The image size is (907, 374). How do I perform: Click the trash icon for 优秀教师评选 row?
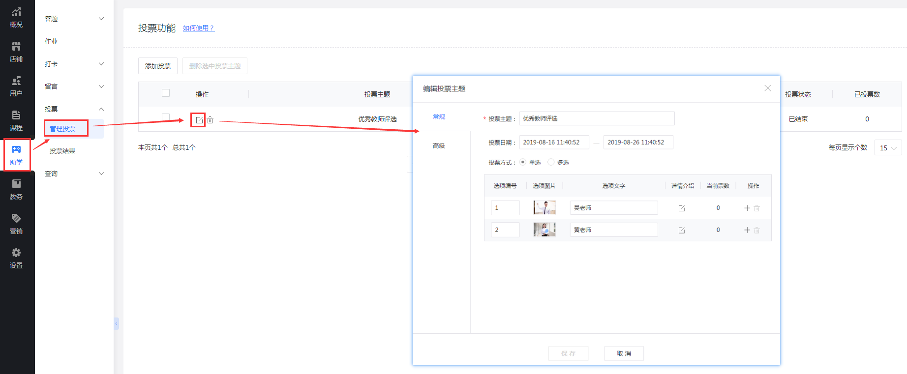[x=210, y=120]
